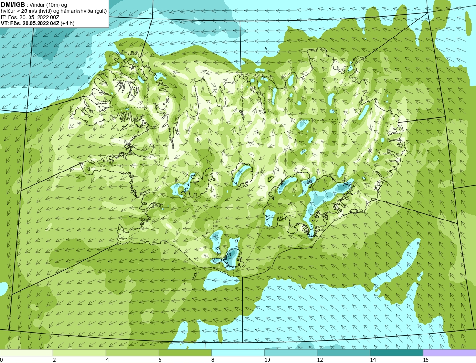Click the DMI/IGB title text
476x363 pixels.
click(13, 5)
